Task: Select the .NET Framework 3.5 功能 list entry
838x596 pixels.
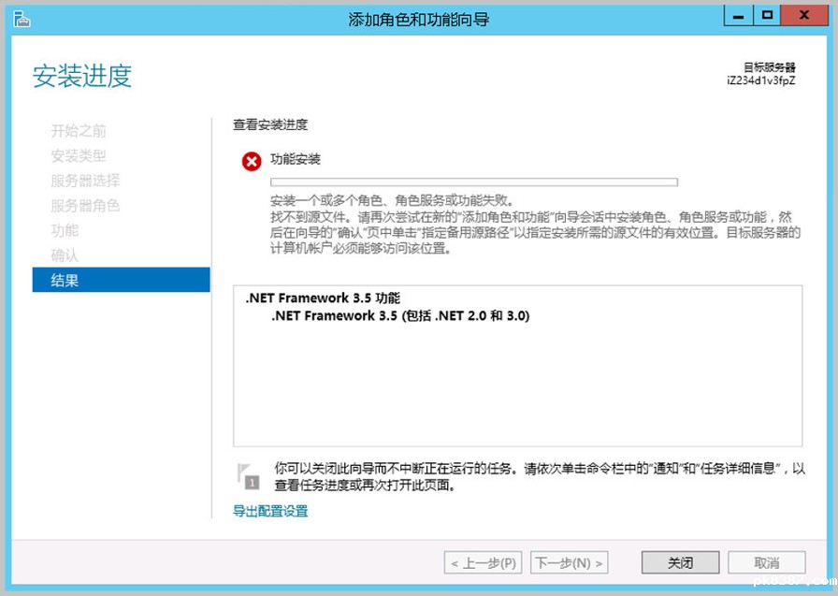Action: (x=323, y=298)
